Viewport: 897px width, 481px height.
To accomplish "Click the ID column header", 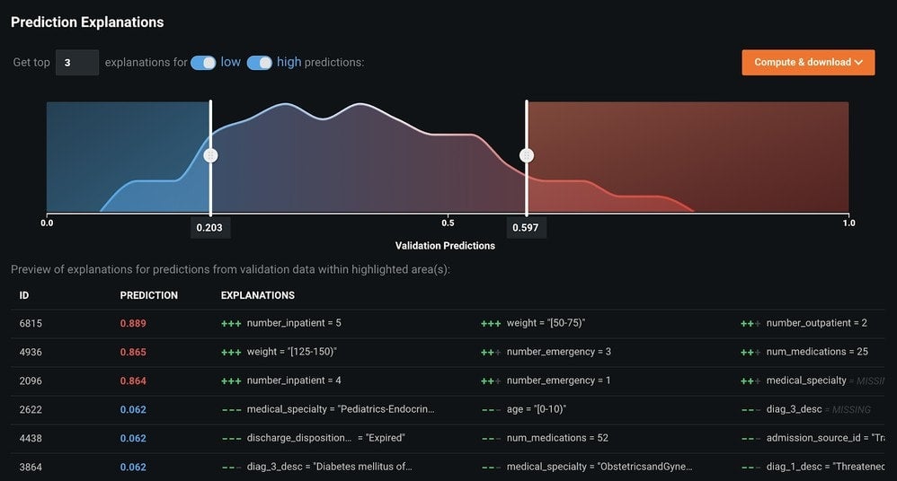I will click(x=24, y=295).
